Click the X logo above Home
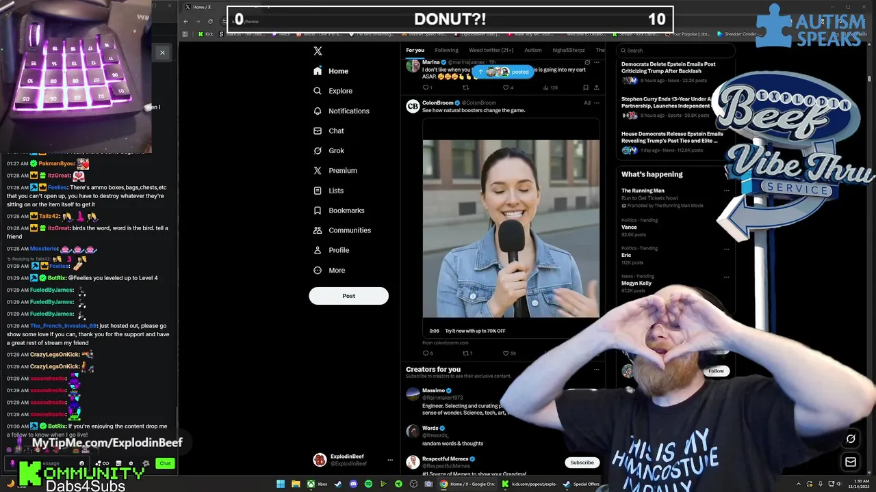Screen dimensions: 876x492 (318, 51)
